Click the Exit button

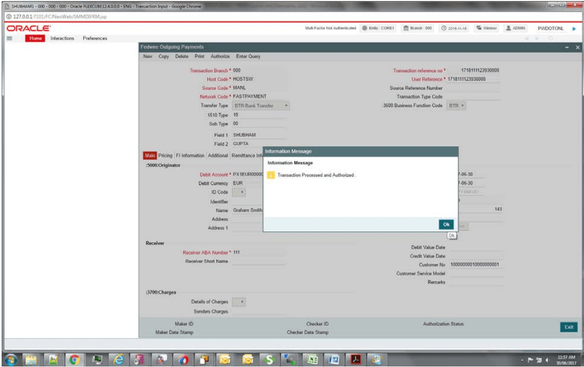click(569, 327)
